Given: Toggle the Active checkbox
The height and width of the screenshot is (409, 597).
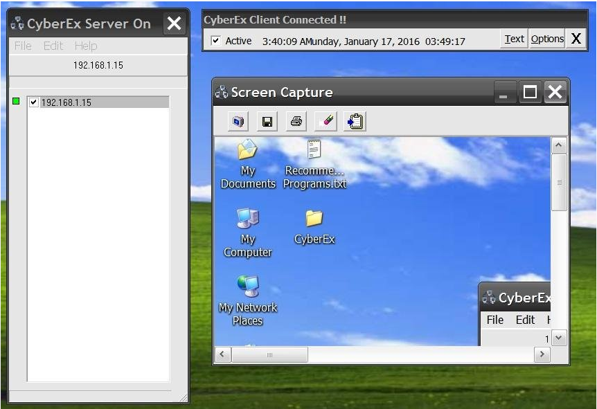Looking at the screenshot, I should 216,41.
